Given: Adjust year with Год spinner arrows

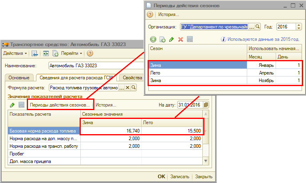Looking at the screenshot, I should [298, 27].
